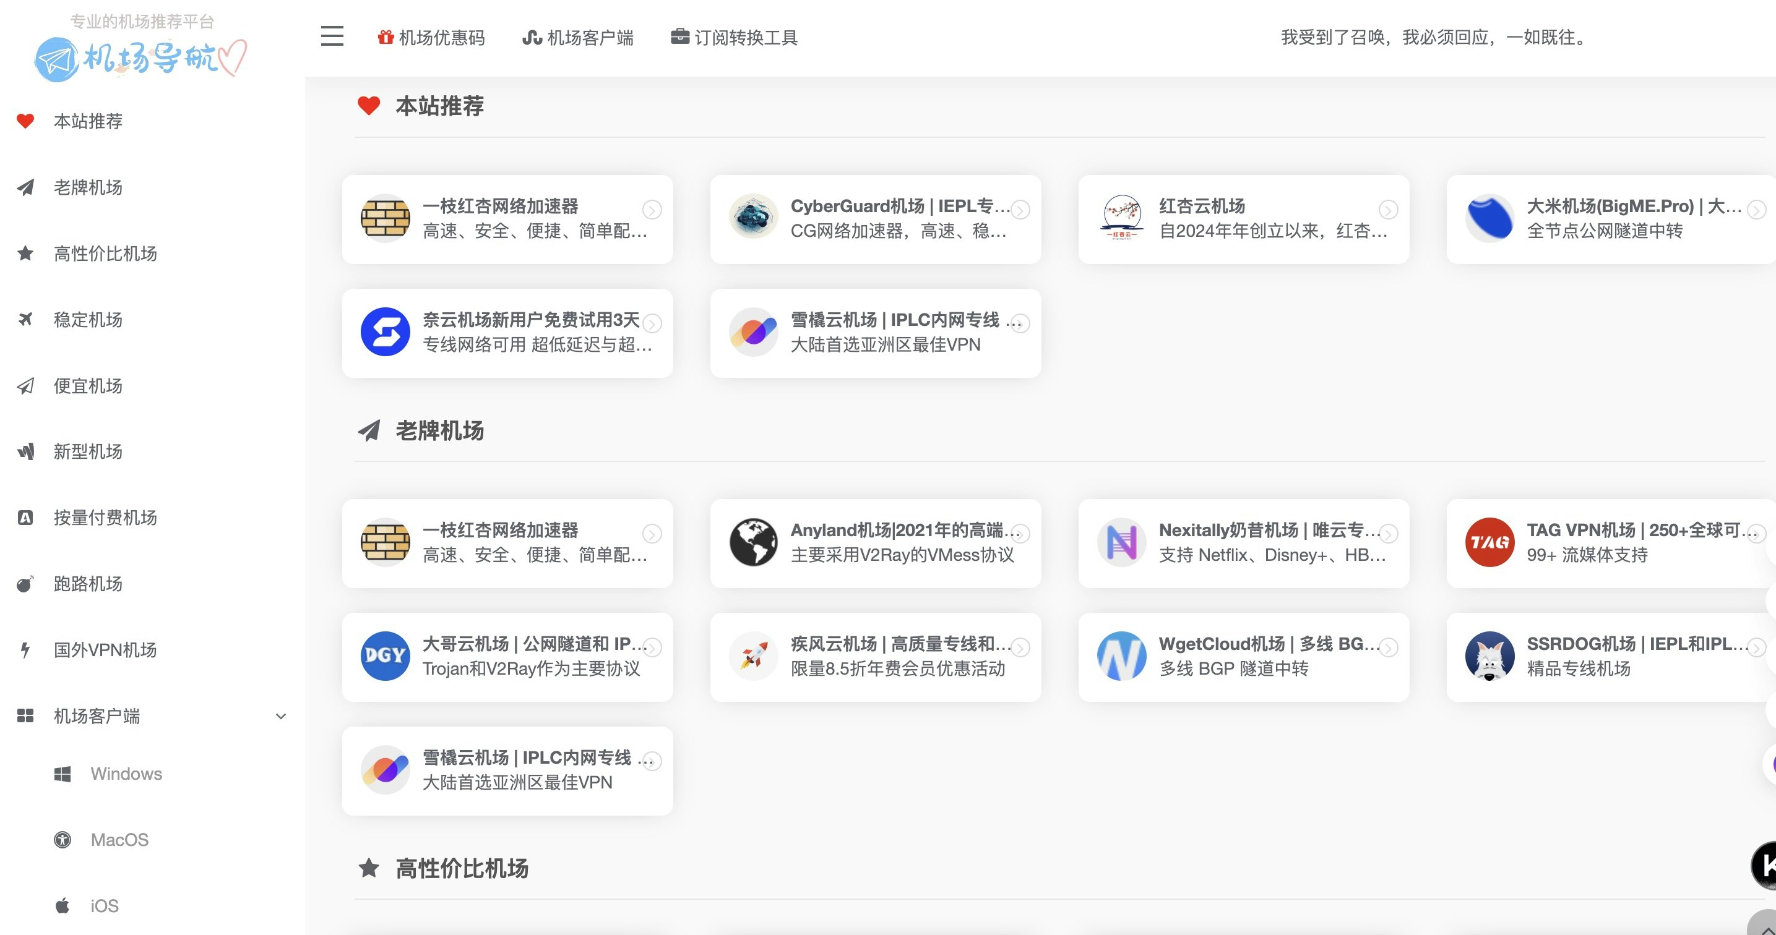The height and width of the screenshot is (935, 1776).
Task: Select the plane icon for 稳定机场
Action: [x=25, y=320]
